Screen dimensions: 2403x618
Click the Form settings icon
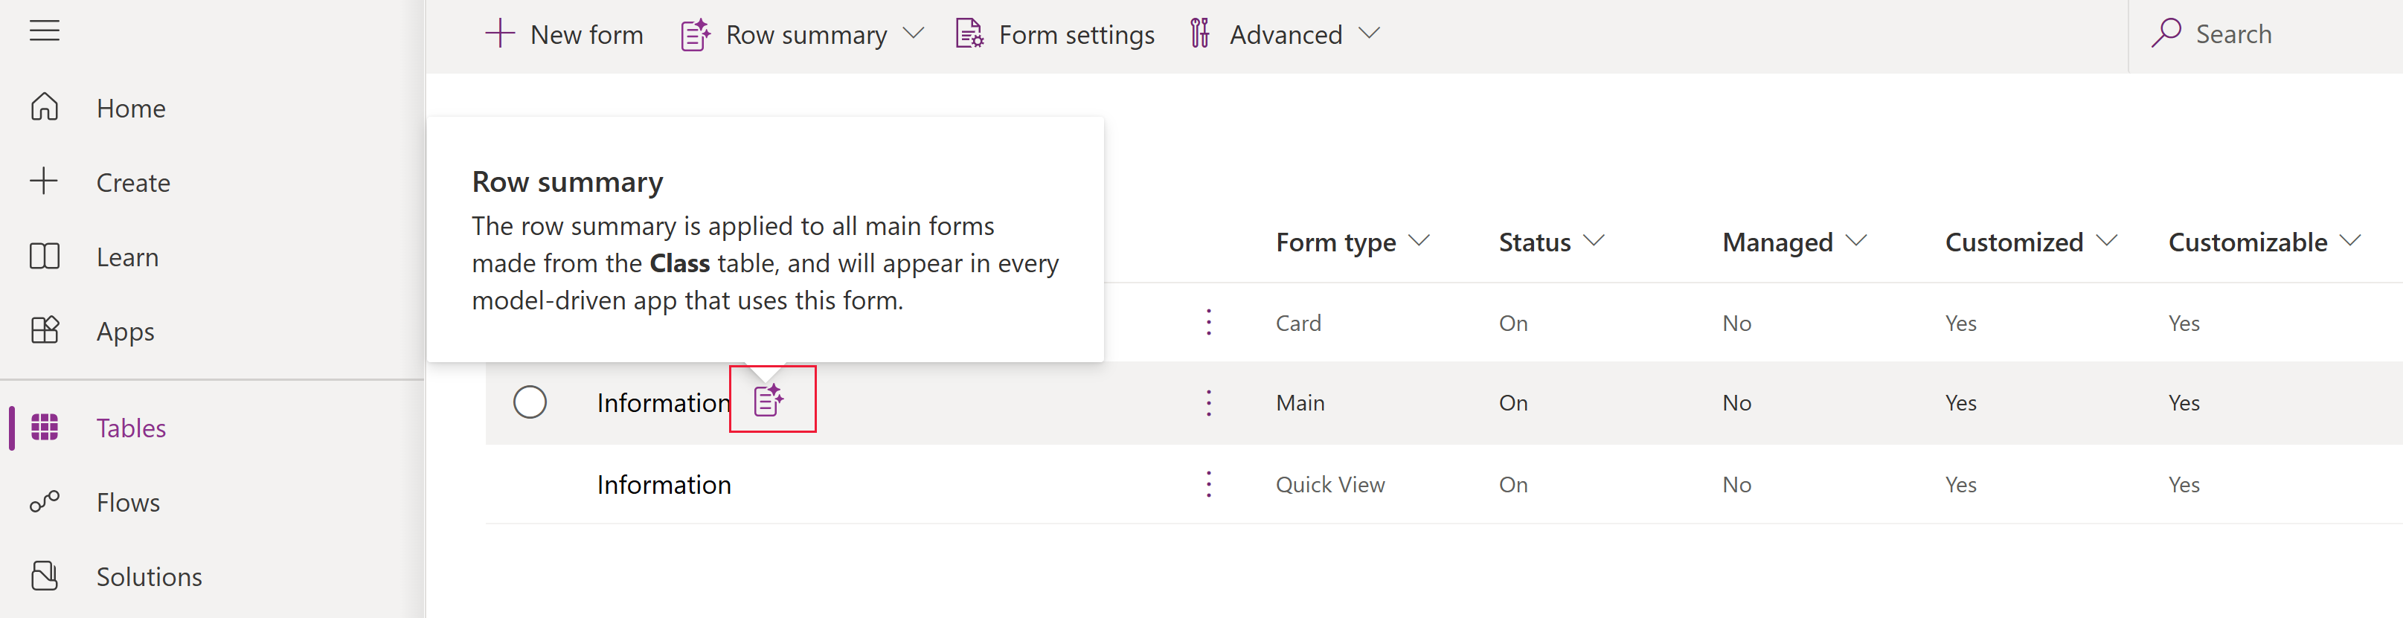[x=969, y=33]
